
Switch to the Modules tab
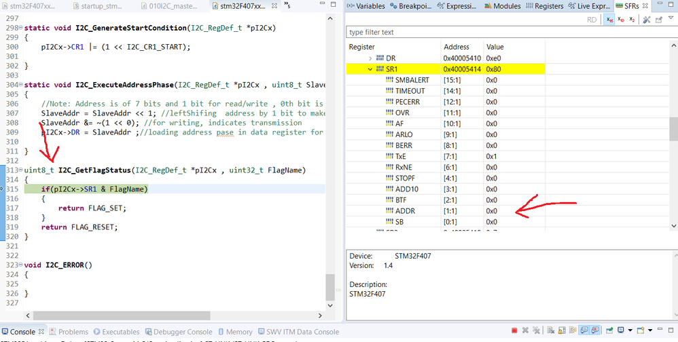[x=503, y=6]
